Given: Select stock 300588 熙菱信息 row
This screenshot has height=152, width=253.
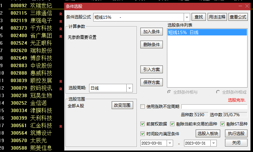Looking at the screenshot, I should (x=31, y=148).
